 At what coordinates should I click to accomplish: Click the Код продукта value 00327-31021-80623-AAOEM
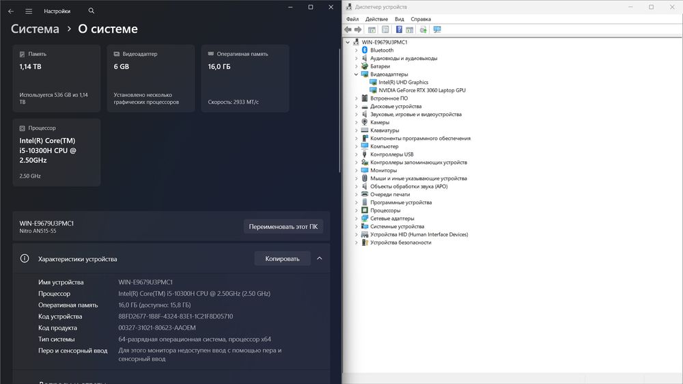157,328
